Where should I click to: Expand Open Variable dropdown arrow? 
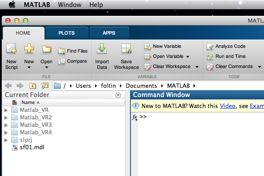(x=188, y=57)
